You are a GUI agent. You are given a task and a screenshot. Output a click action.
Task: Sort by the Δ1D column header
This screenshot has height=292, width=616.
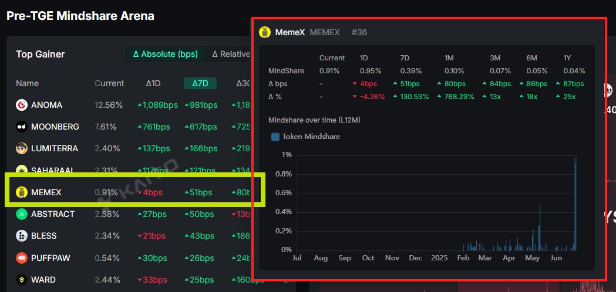click(153, 83)
